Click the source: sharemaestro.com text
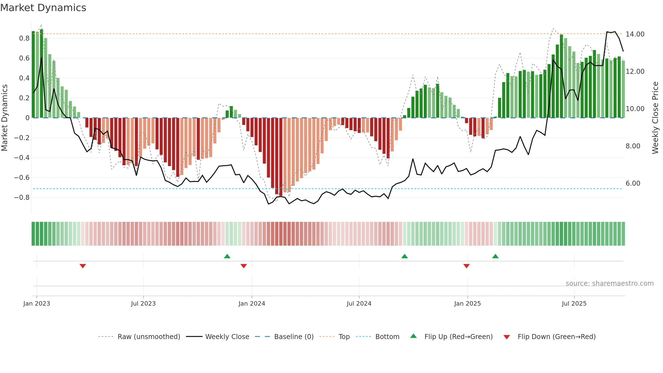This screenshot has height=373, width=663. click(x=610, y=283)
